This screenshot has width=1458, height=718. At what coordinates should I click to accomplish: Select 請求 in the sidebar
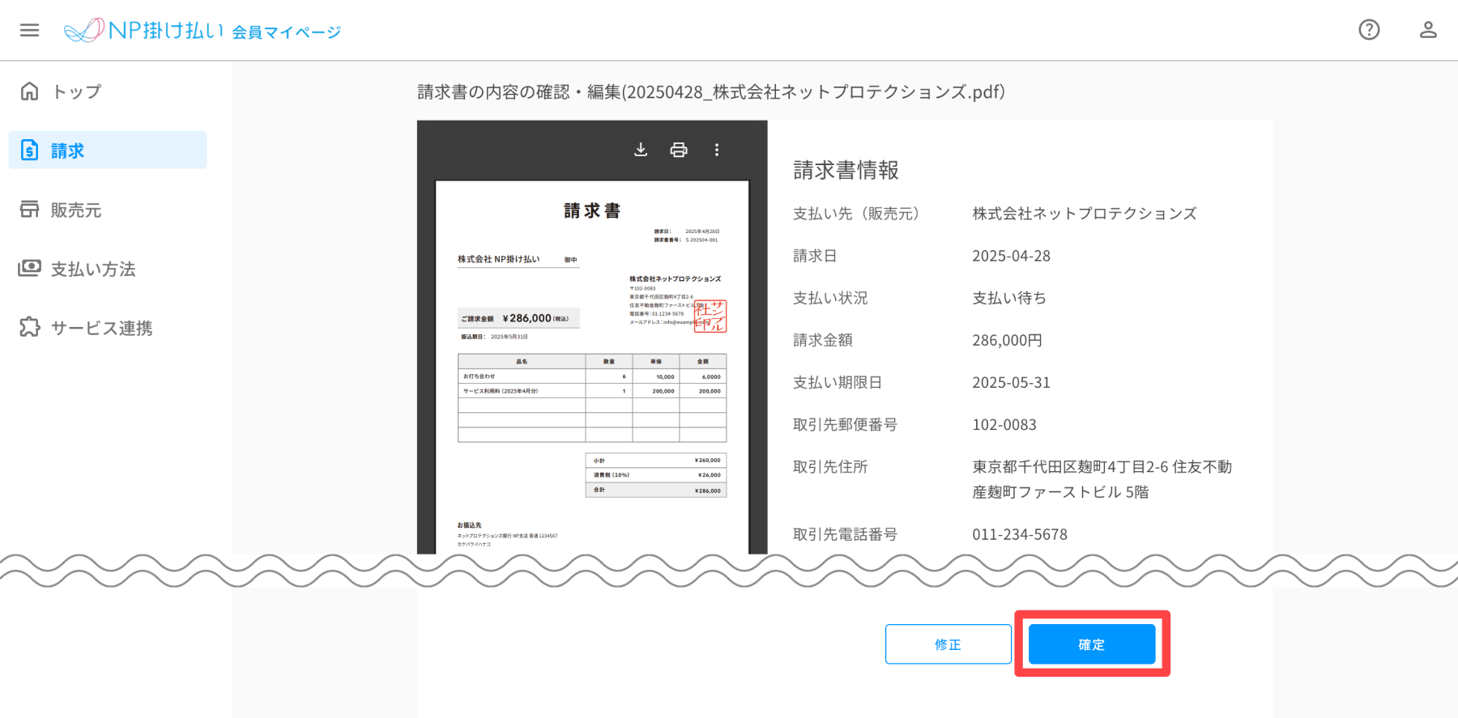pyautogui.click(x=107, y=151)
